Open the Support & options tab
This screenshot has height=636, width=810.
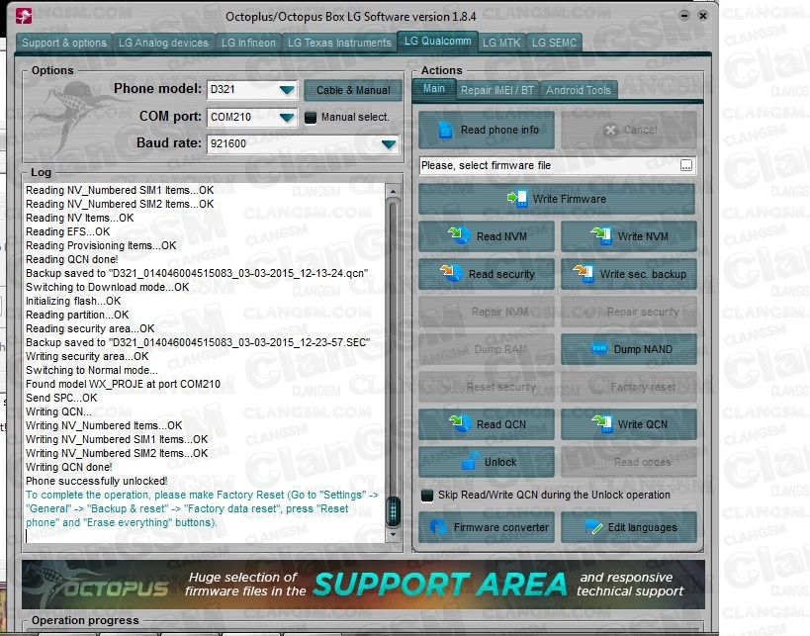pos(64,43)
